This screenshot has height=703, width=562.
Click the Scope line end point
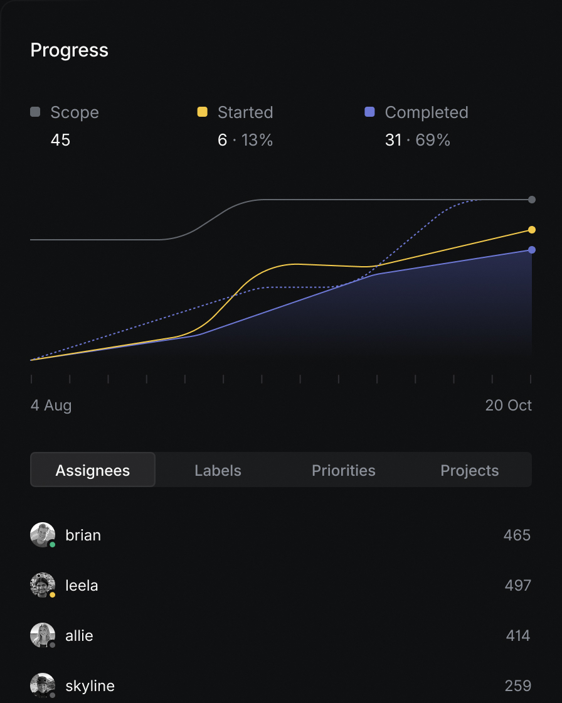point(532,200)
